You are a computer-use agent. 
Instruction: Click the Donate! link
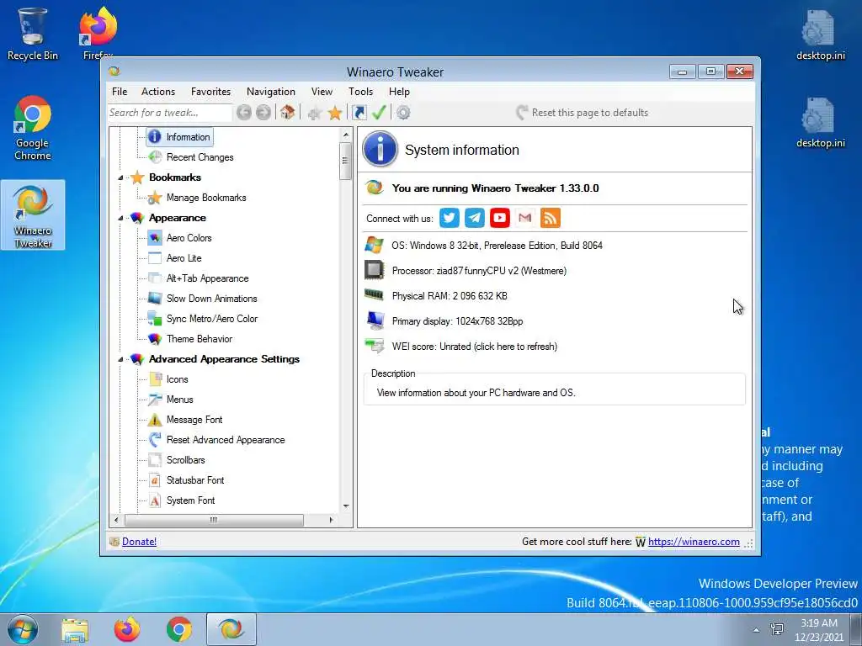pyautogui.click(x=139, y=542)
